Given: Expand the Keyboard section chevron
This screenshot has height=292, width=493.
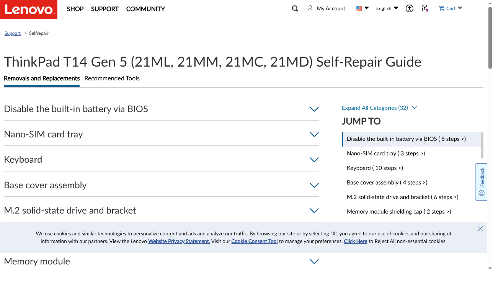Looking at the screenshot, I should tap(314, 160).
